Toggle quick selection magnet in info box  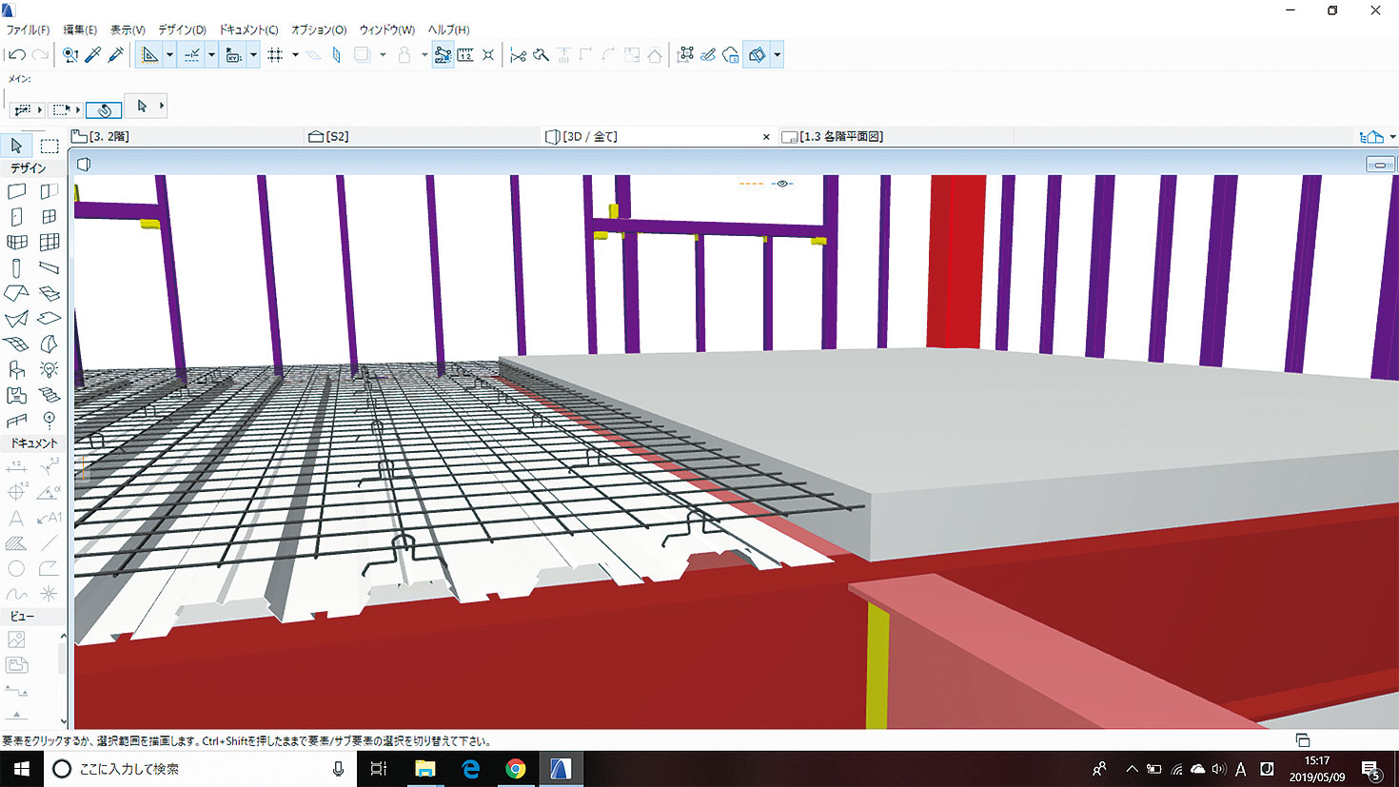tap(104, 109)
